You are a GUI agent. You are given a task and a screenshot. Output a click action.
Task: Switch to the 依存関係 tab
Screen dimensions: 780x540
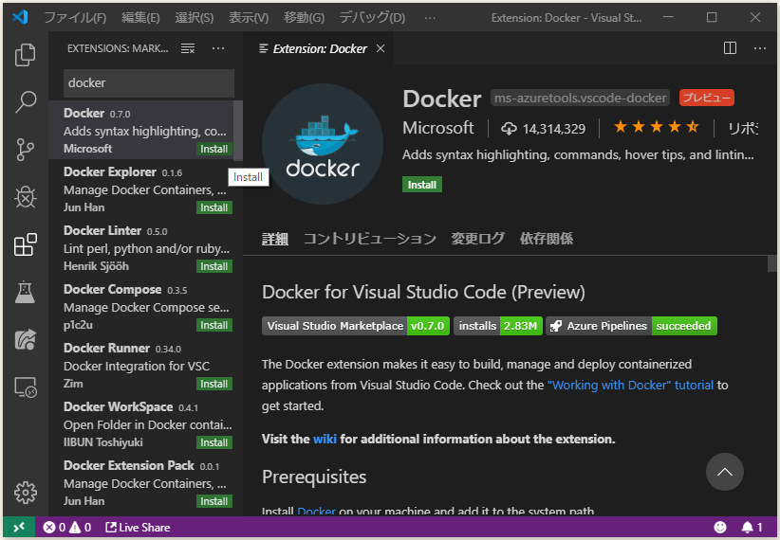pos(547,239)
